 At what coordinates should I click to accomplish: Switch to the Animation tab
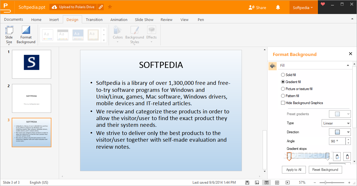[119, 20]
